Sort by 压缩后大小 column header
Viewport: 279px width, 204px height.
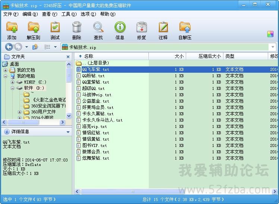click(205, 56)
